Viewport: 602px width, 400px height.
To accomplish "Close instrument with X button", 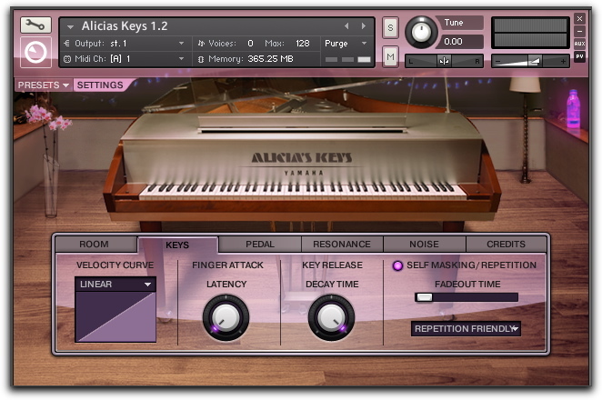I will (579, 18).
